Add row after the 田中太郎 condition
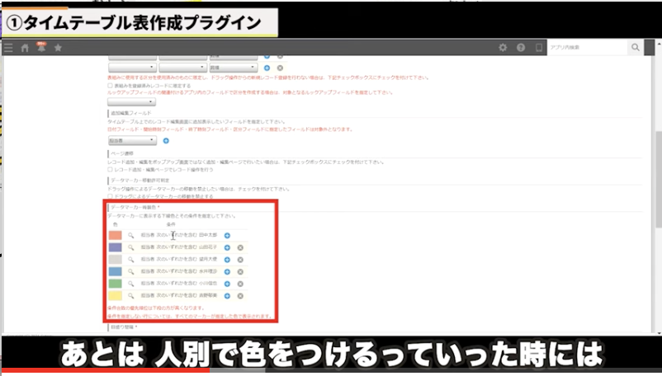The image size is (662, 376). coord(227,236)
